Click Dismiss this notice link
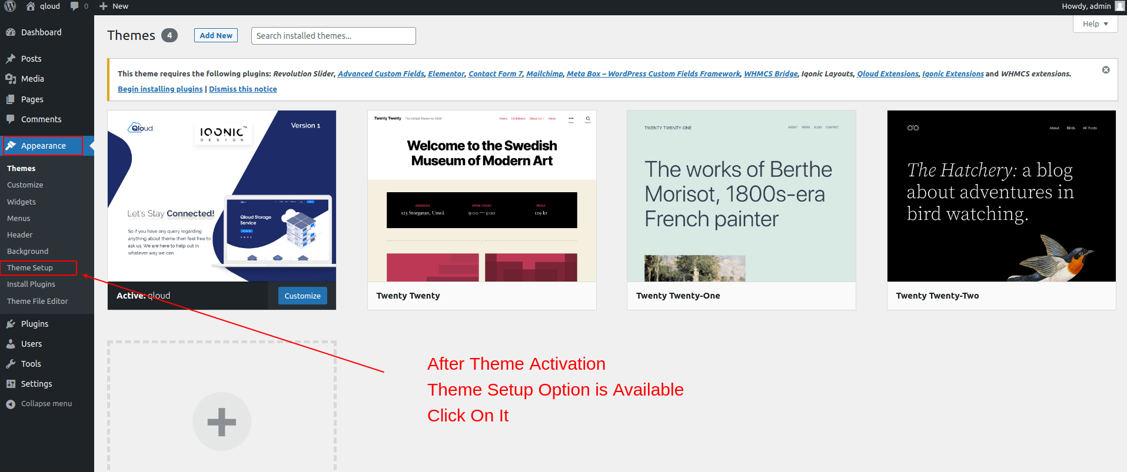The height and width of the screenshot is (472, 1127). [x=243, y=89]
